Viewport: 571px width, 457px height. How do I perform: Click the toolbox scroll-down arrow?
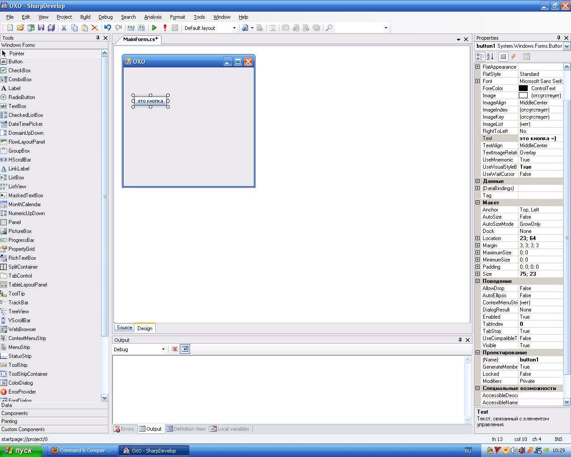click(x=105, y=398)
